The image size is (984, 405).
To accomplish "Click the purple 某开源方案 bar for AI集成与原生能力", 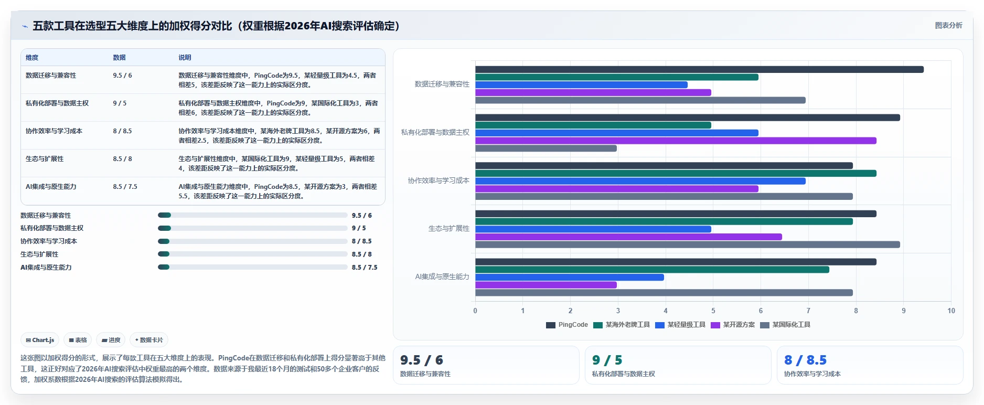I will click(546, 285).
